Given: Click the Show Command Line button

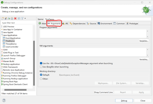Looking at the screenshot, I should (x=103, y=92).
